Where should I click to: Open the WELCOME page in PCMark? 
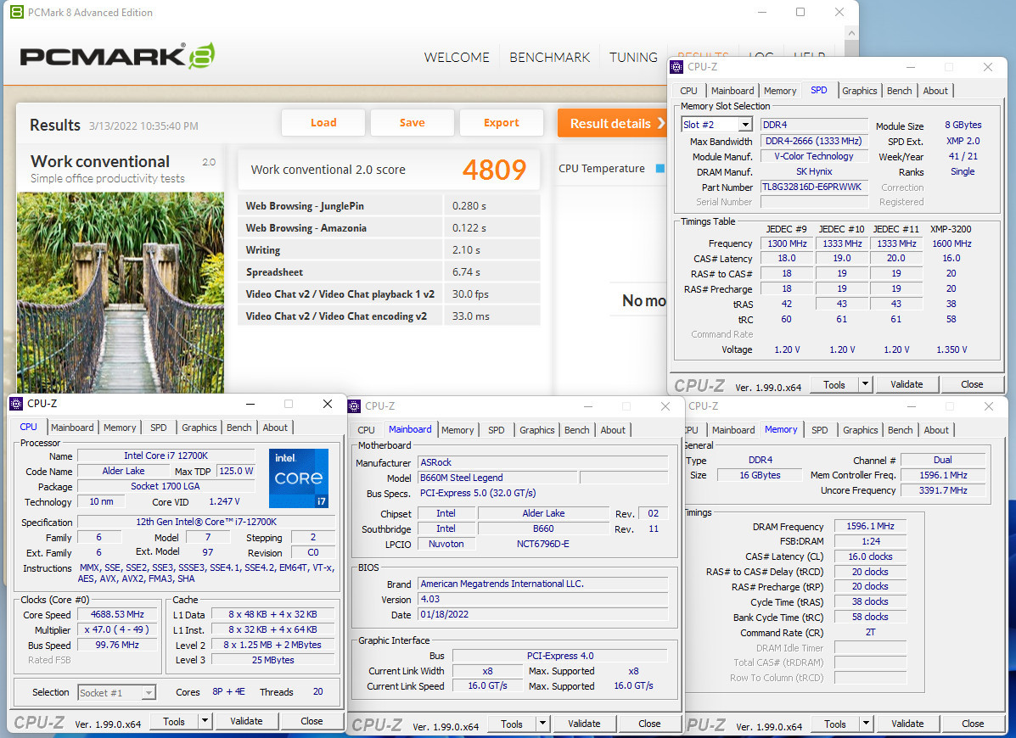pyautogui.click(x=457, y=58)
